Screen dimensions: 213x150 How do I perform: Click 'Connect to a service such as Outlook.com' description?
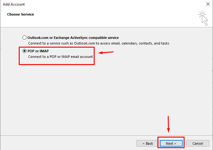point(99,43)
